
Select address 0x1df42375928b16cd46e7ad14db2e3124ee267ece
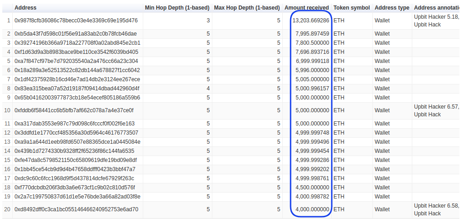pyautogui.click(x=77, y=79)
